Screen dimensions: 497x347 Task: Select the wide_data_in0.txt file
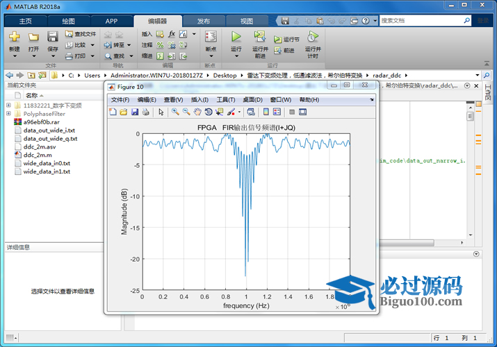tap(47, 163)
